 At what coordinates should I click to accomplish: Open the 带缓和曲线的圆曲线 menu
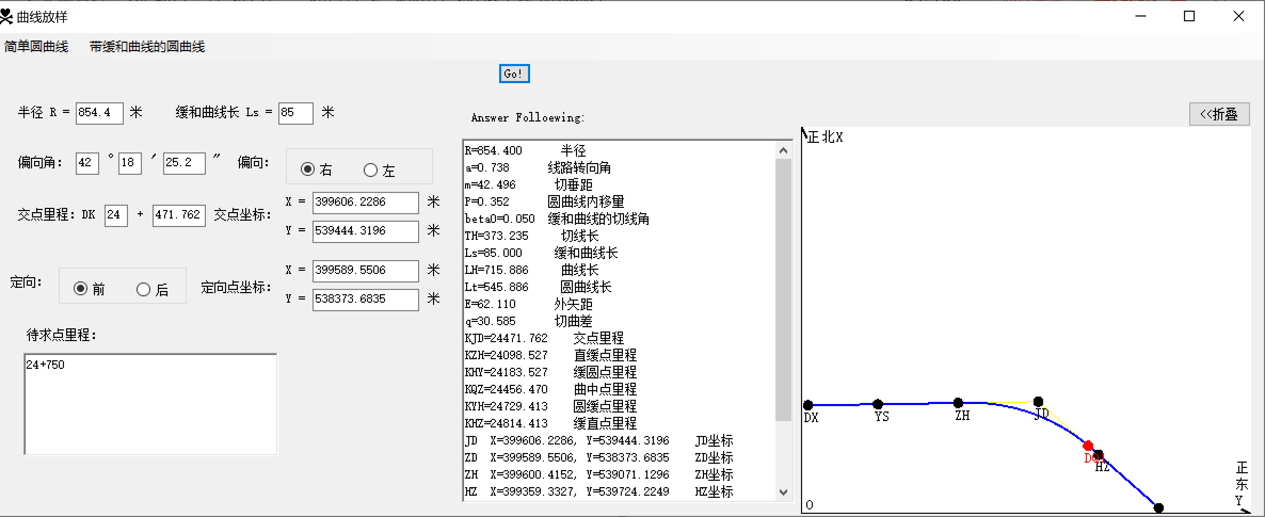pos(147,47)
